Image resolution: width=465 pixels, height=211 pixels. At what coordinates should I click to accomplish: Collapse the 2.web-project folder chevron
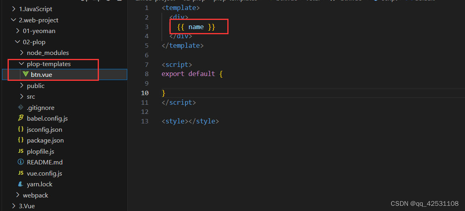pyautogui.click(x=14, y=20)
